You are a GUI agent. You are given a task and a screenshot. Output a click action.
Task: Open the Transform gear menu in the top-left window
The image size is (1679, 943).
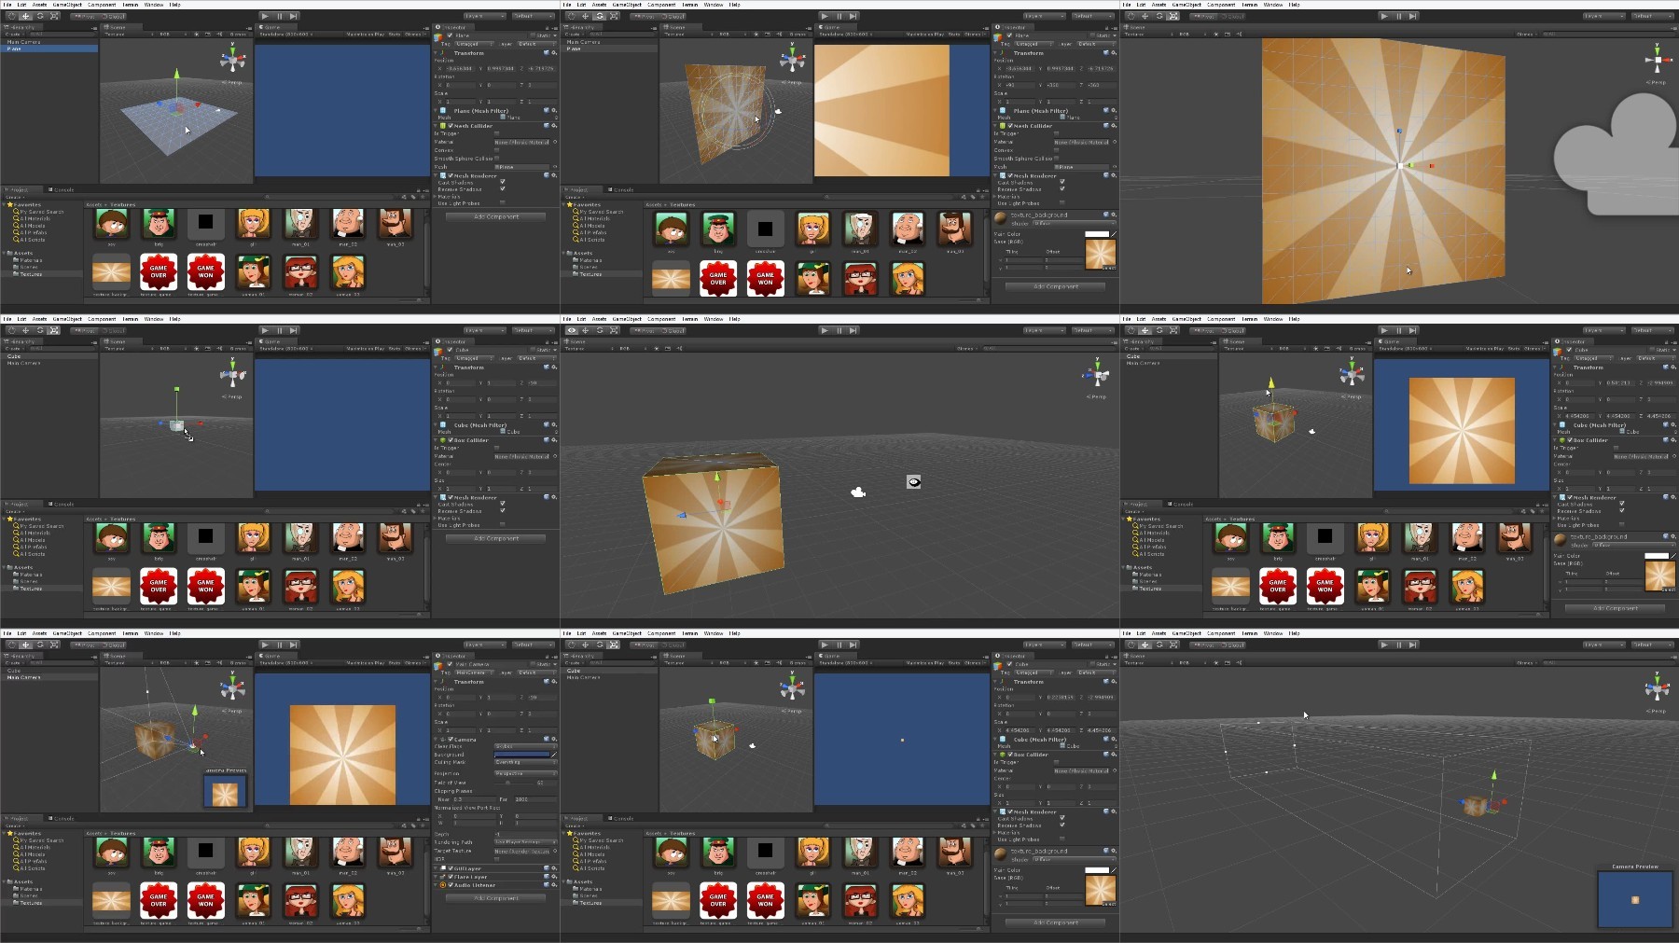click(555, 52)
